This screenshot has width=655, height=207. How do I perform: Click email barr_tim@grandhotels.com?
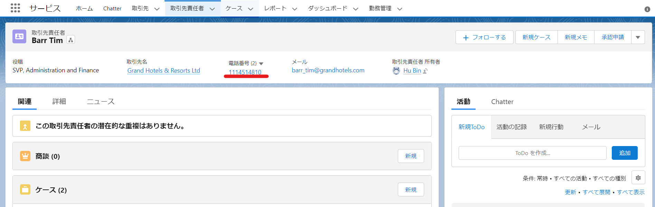[328, 70]
